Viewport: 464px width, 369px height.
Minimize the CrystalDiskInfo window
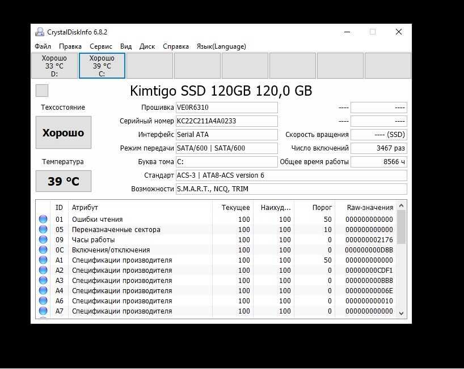pyautogui.click(x=347, y=32)
